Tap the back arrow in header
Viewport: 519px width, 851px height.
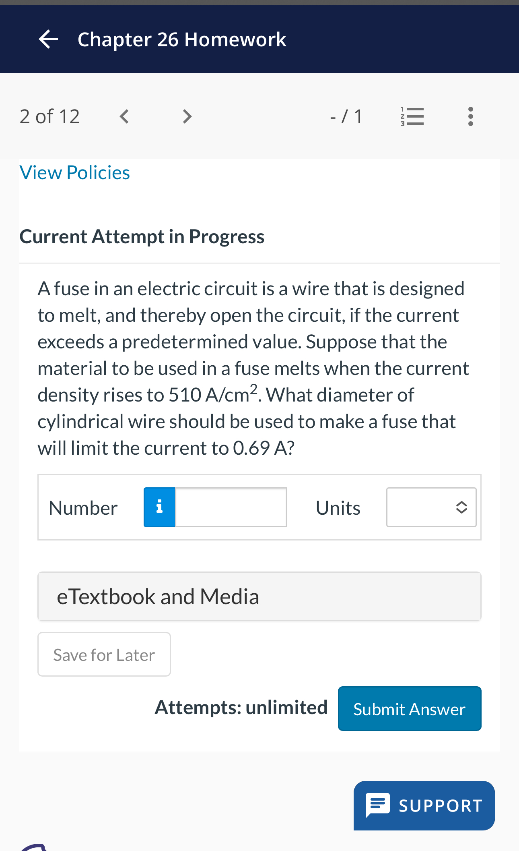click(x=49, y=39)
